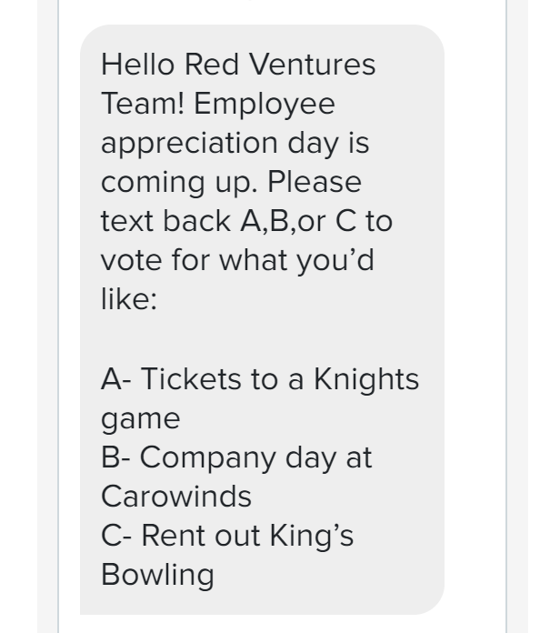Click the 'text back A,B,or C to' line
This screenshot has width=550, height=633.
click(x=246, y=221)
